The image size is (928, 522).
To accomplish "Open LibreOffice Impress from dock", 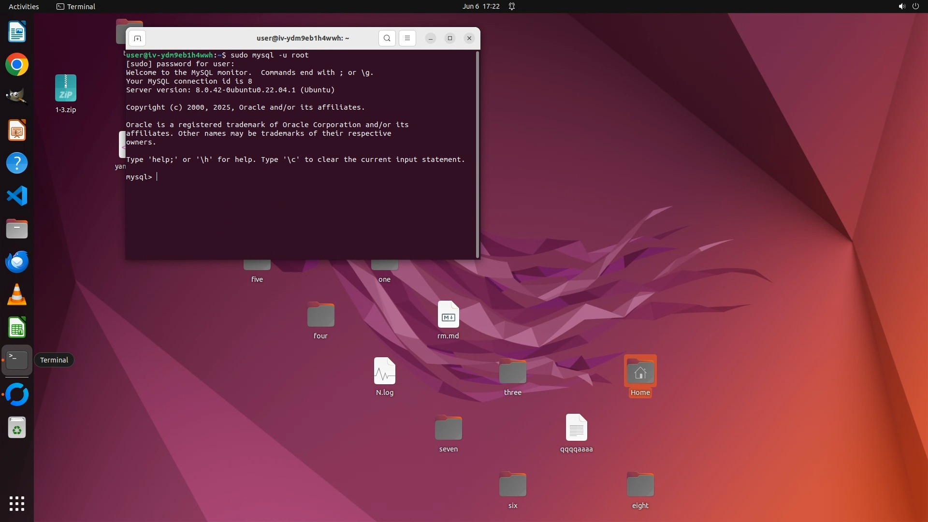I will 17,130.
